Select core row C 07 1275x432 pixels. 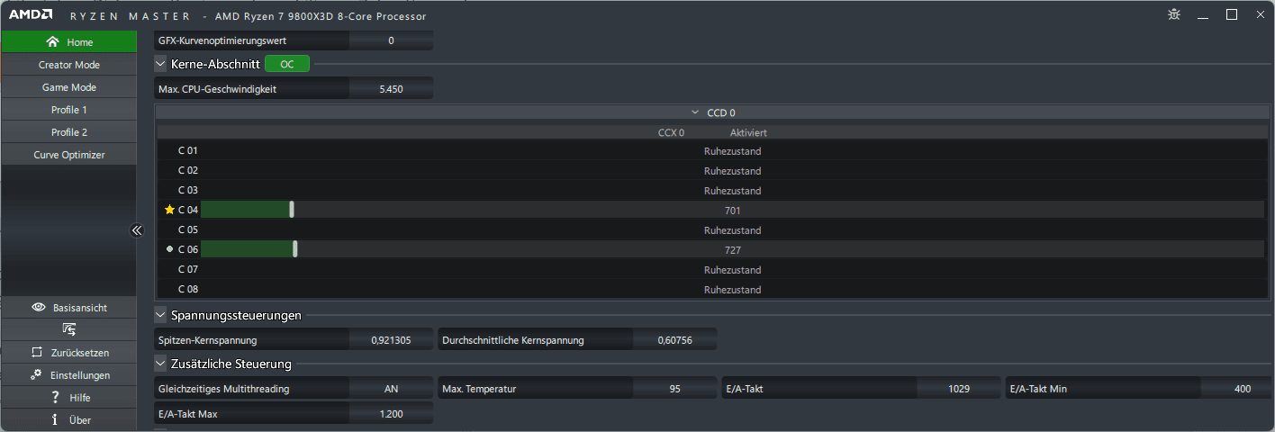click(x=710, y=270)
